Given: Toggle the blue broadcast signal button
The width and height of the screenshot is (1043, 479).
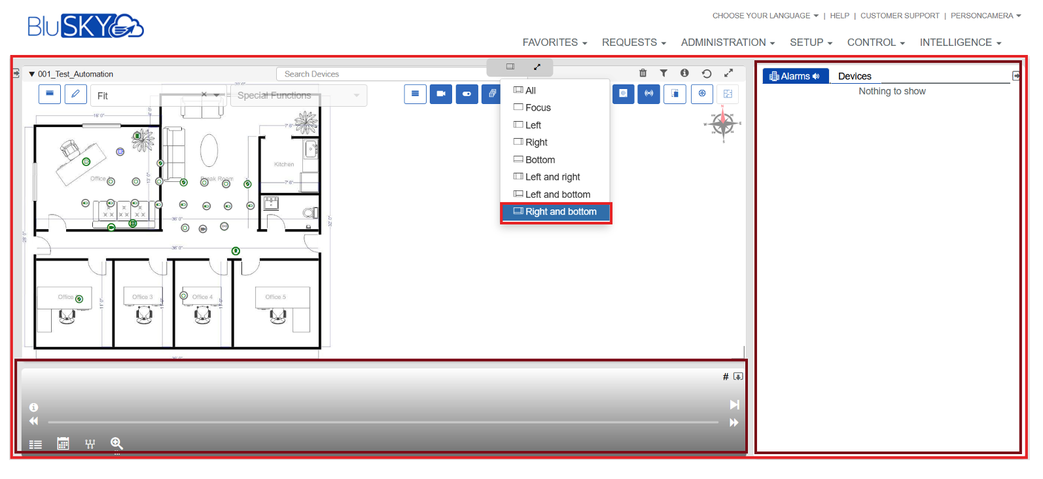Looking at the screenshot, I should (648, 94).
